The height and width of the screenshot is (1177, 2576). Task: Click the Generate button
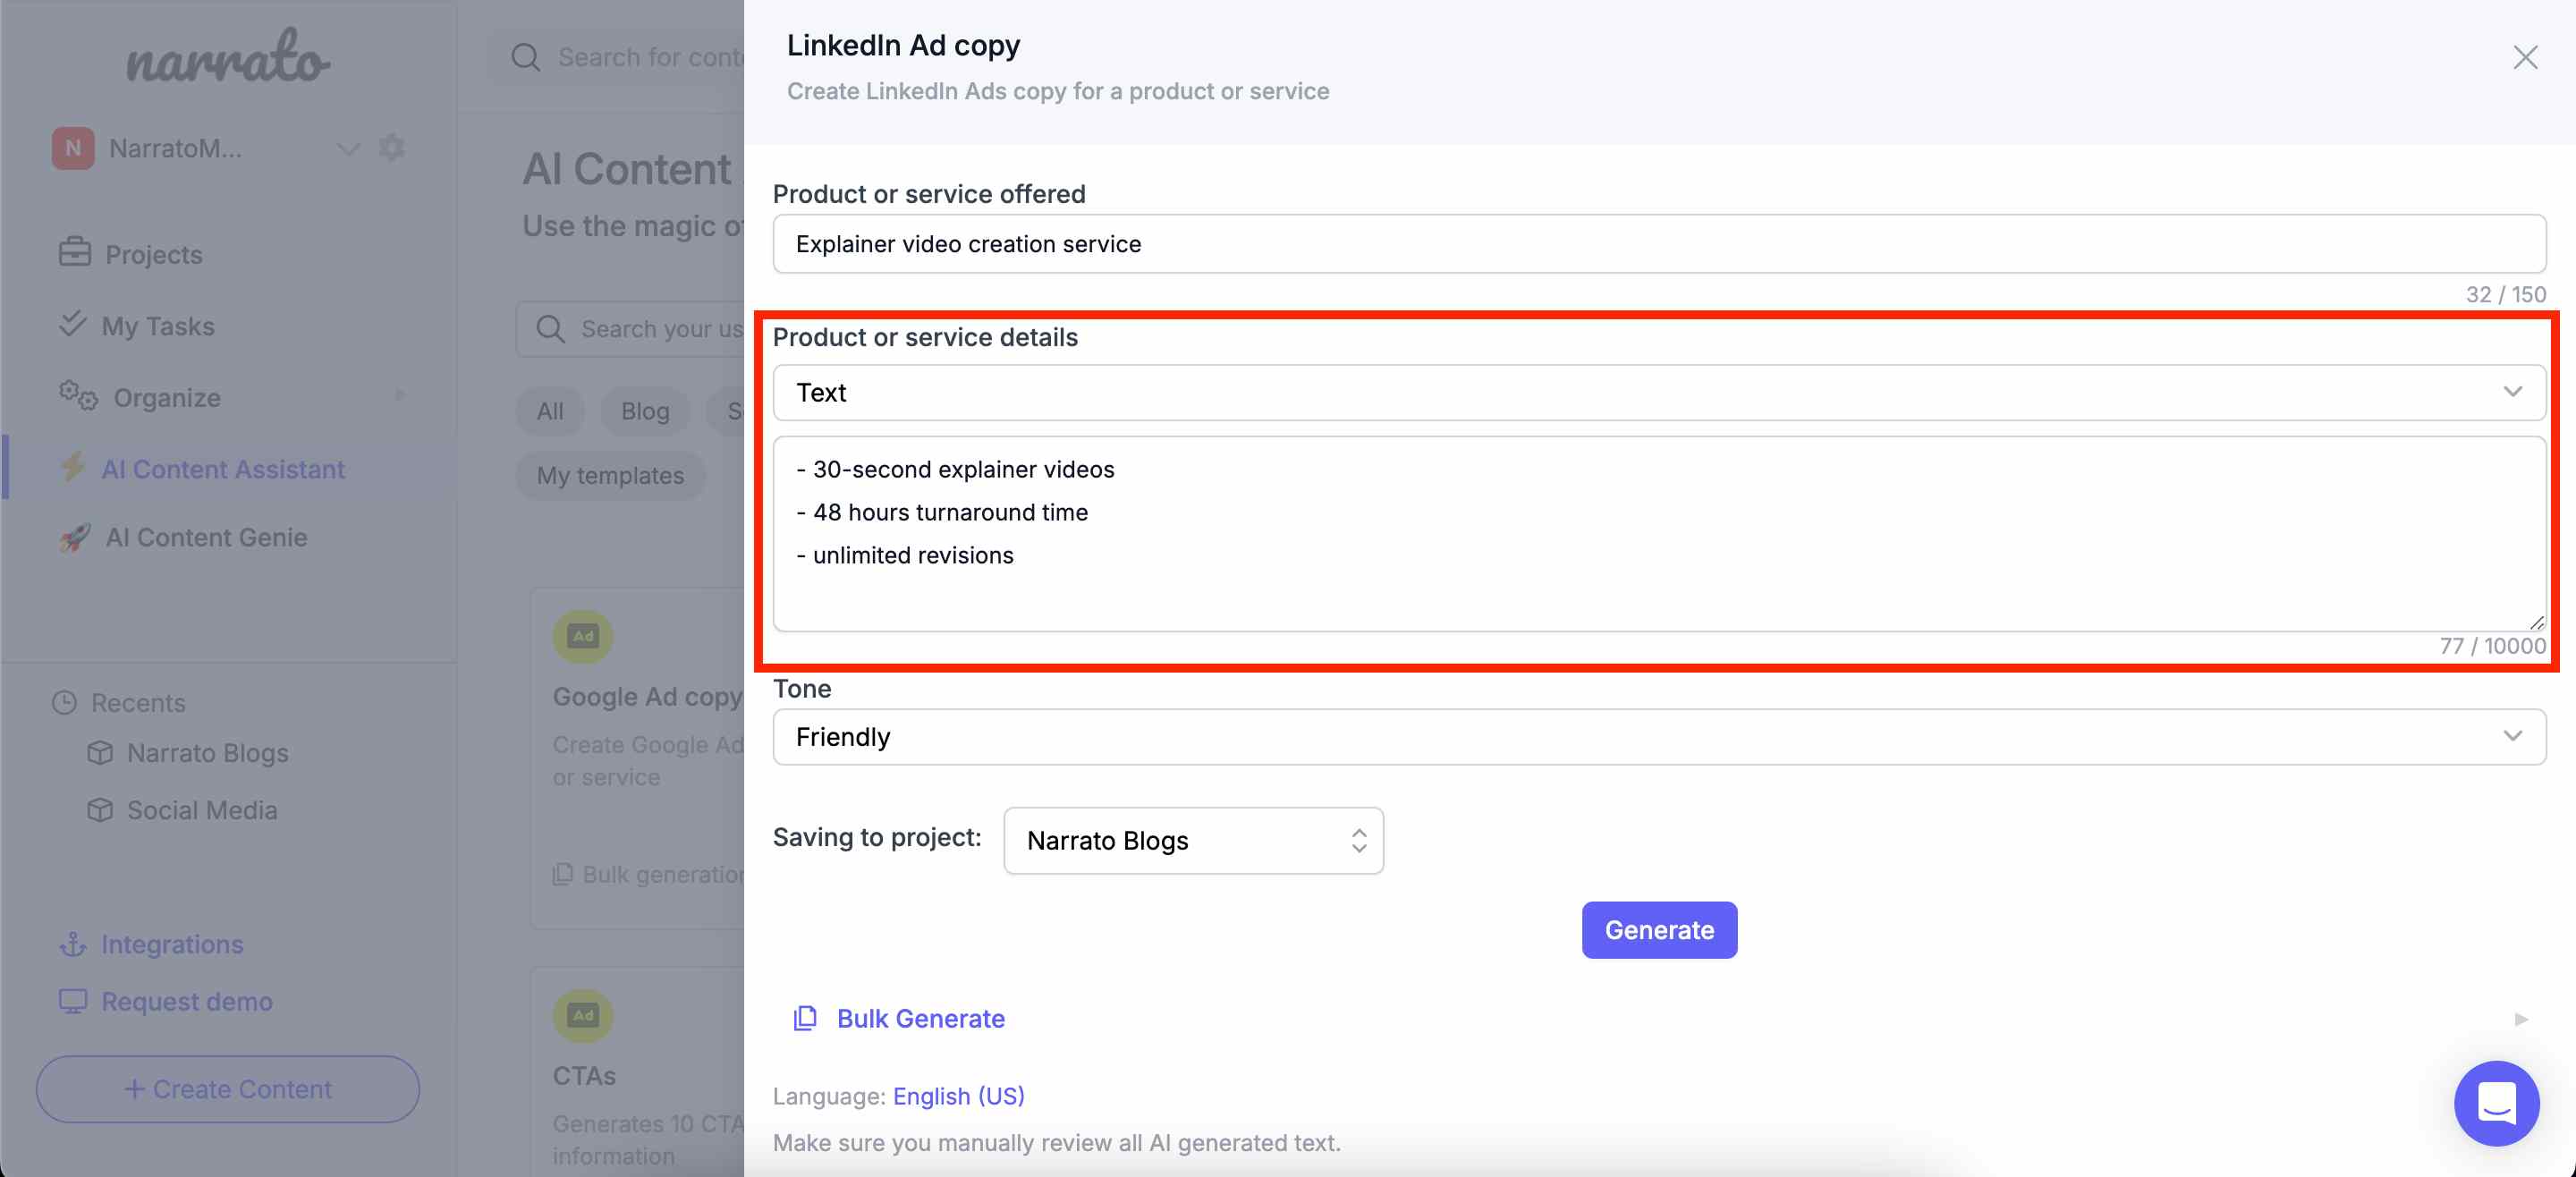pyautogui.click(x=1659, y=930)
